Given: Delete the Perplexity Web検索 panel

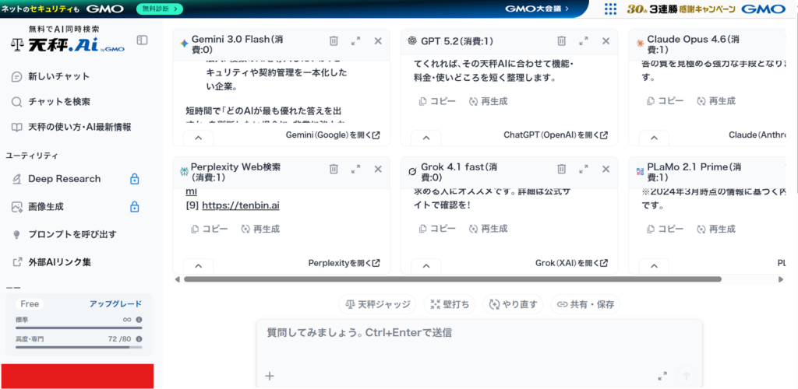Looking at the screenshot, I should click(334, 169).
